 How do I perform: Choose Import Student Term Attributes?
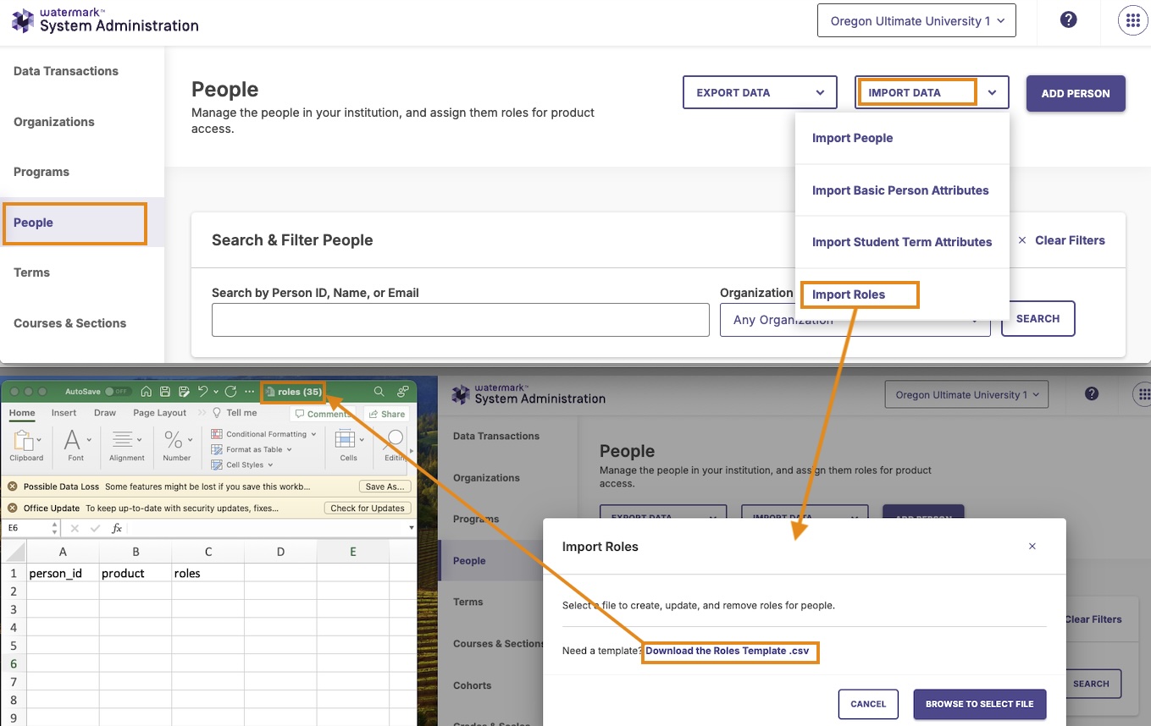click(x=902, y=242)
